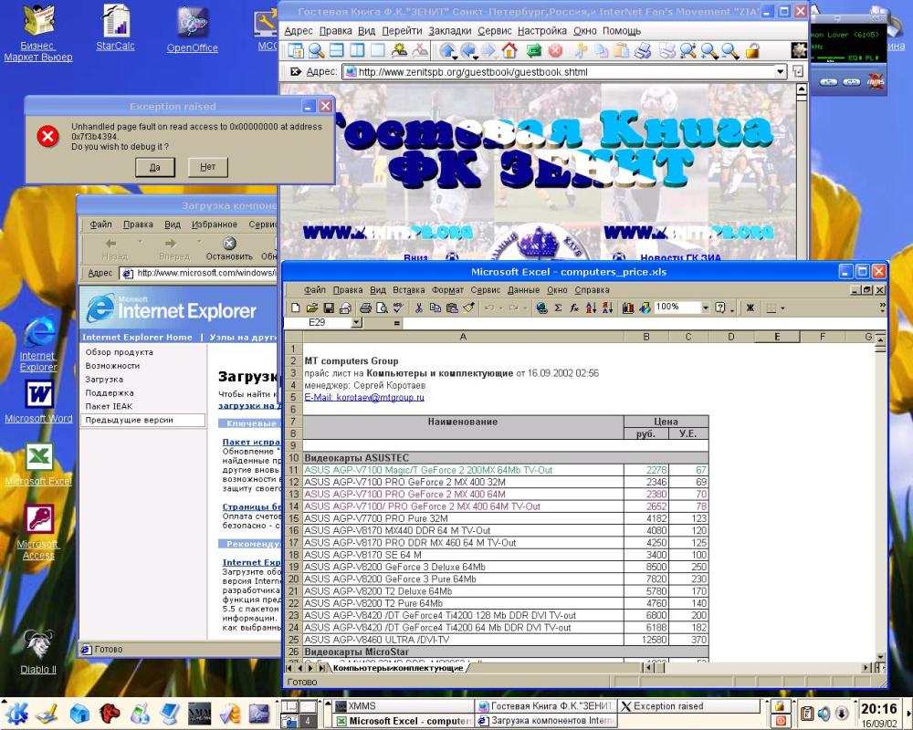Screen dimensions: 913x730
Task: Click the Excel vertical scrollbar down arrow
Action: point(880,657)
